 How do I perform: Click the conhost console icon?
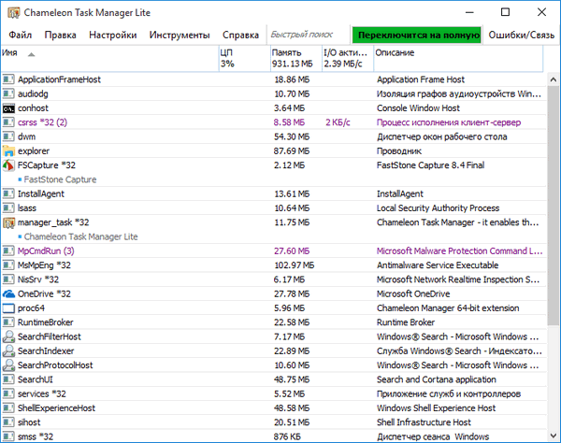click(8, 108)
